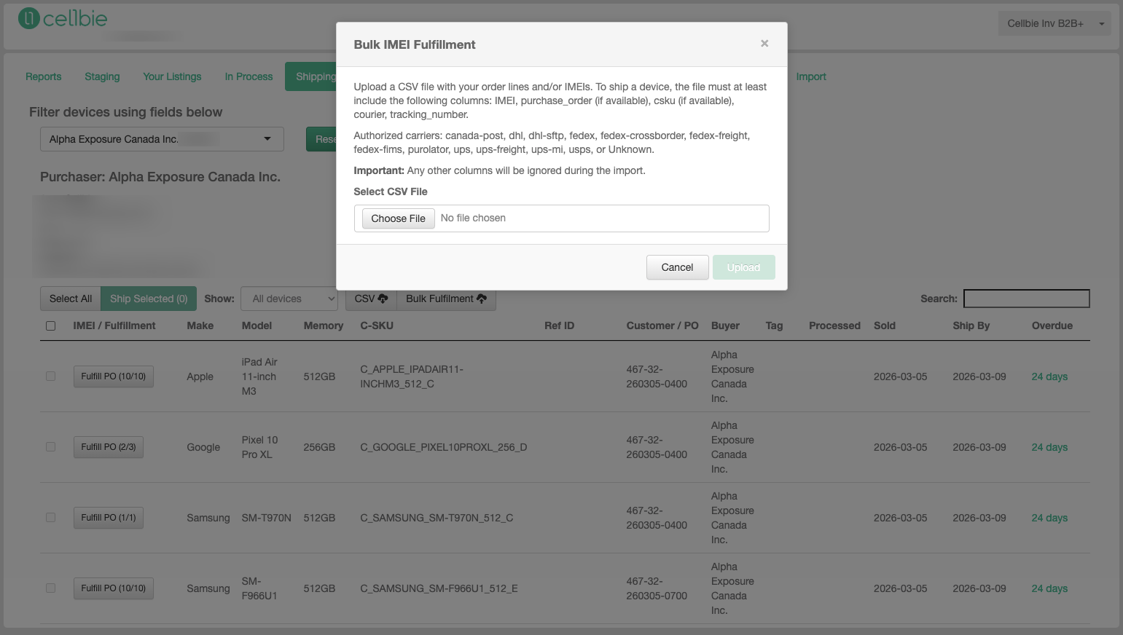Viewport: 1123px width, 635px height.
Task: Select the Shipping tab
Action: pyautogui.click(x=311, y=76)
